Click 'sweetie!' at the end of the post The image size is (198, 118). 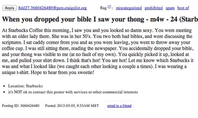(86, 72)
